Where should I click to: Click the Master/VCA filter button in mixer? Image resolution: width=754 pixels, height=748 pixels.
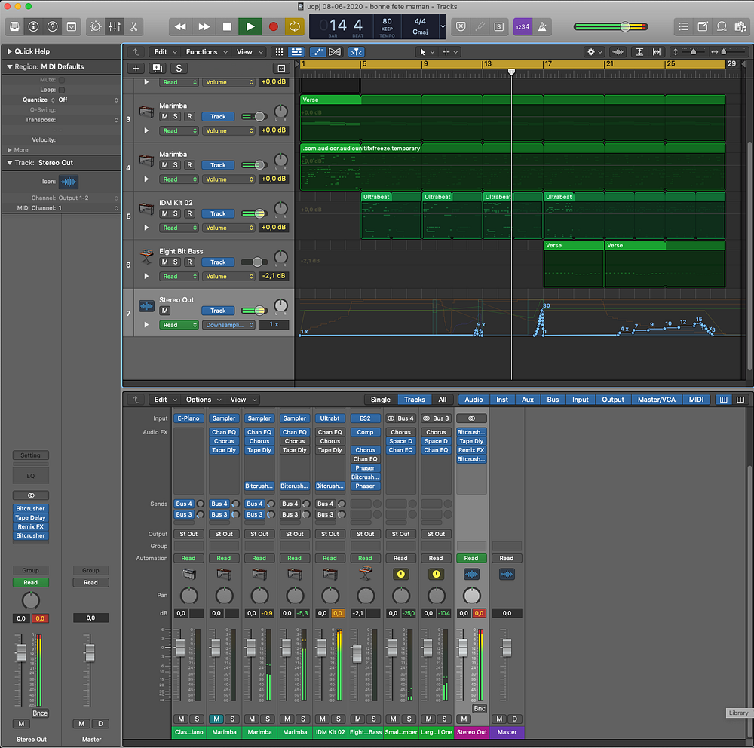[x=656, y=400]
